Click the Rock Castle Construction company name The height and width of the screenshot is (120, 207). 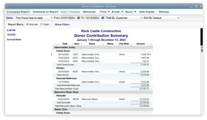pyautogui.click(x=101, y=31)
